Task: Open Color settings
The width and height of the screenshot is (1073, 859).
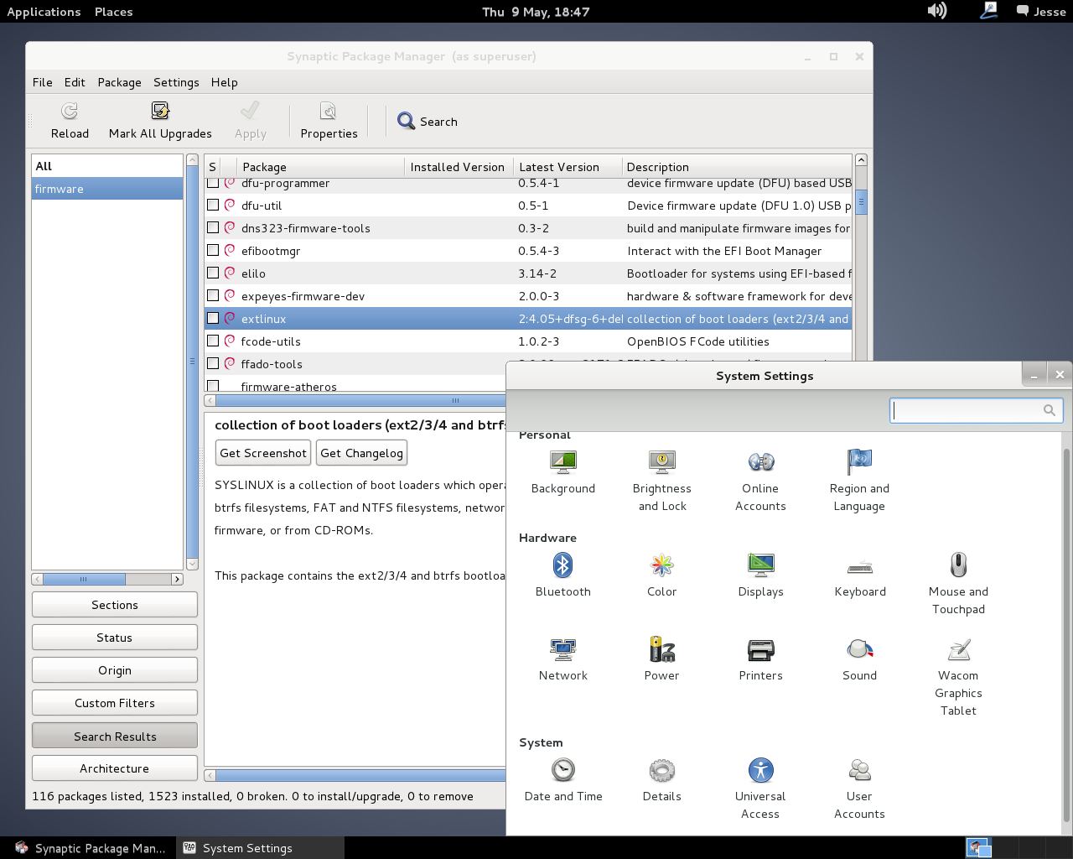Action: (x=662, y=575)
